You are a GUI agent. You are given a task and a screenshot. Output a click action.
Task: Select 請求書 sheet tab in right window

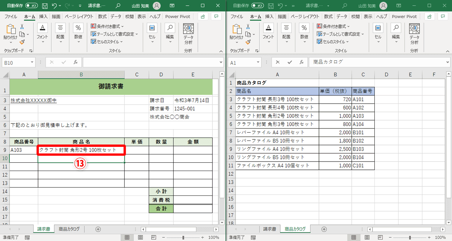coord(270,229)
